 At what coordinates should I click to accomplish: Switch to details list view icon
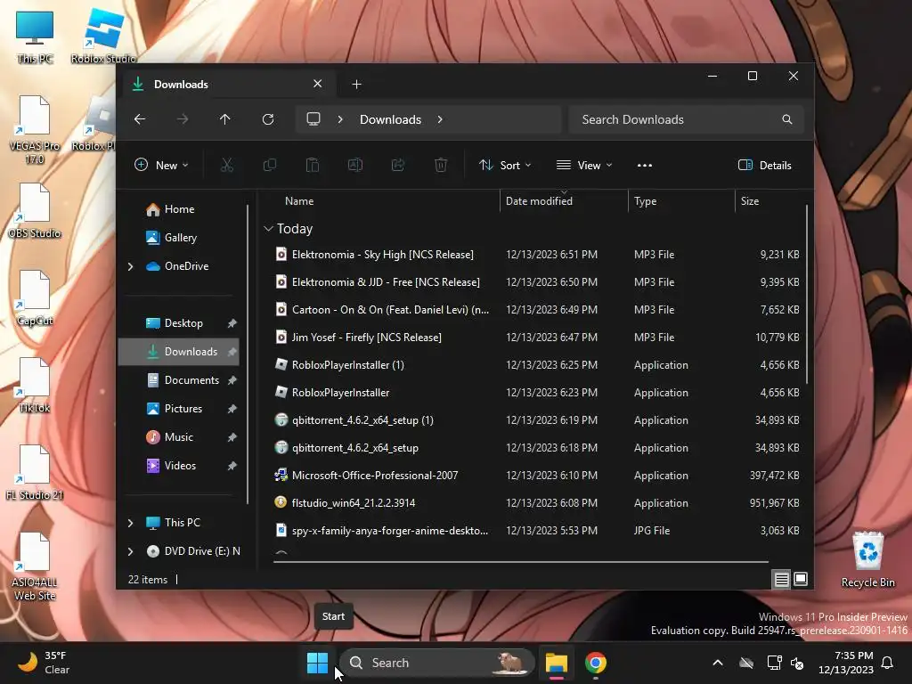782,579
